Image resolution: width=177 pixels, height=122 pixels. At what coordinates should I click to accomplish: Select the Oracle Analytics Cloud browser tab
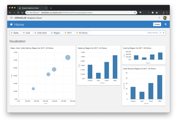[x=33, y=8]
